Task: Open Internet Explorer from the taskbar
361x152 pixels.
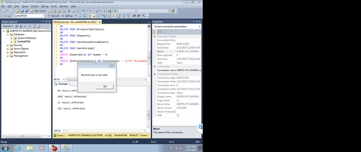Action: 17,148
